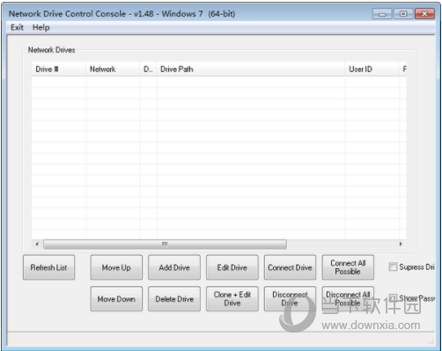
Task: Click the D.. column header
Action: pos(148,69)
